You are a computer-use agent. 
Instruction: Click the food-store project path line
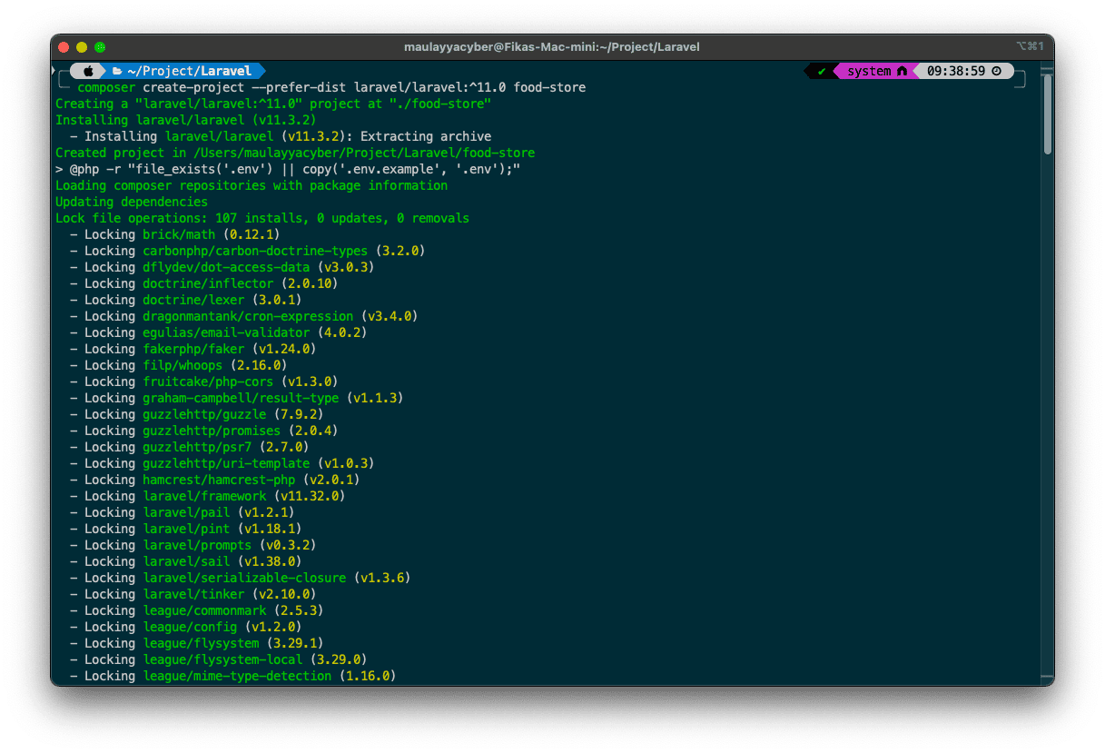coord(295,153)
